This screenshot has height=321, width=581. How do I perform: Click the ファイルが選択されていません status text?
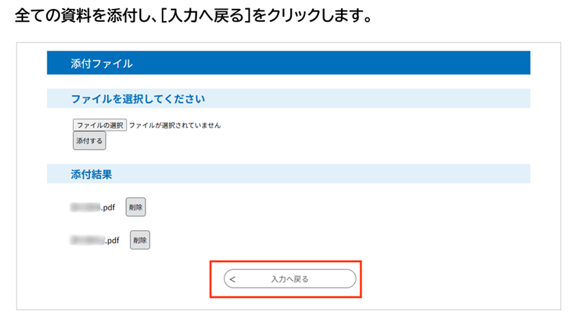(175, 126)
